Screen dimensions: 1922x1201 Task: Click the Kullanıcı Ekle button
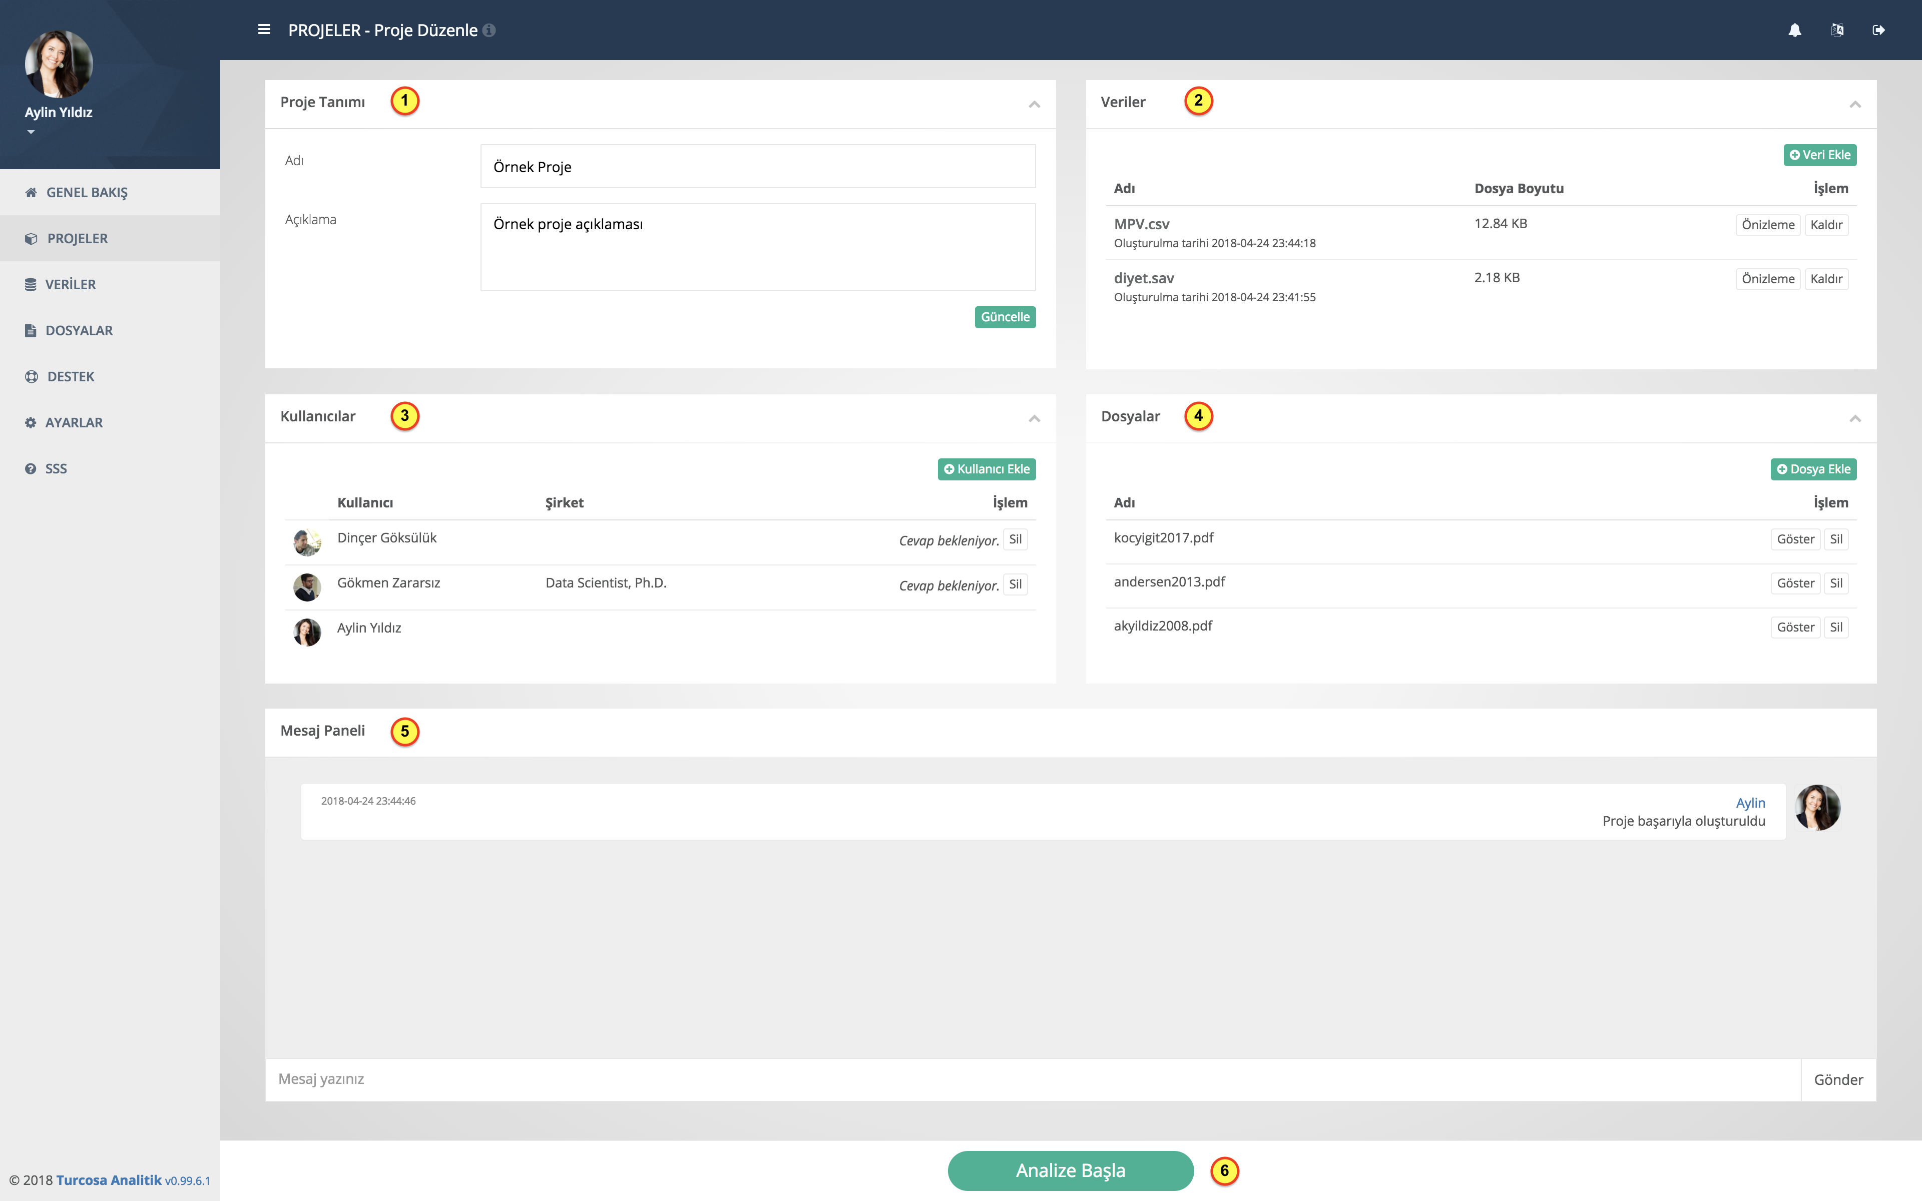[x=987, y=469]
